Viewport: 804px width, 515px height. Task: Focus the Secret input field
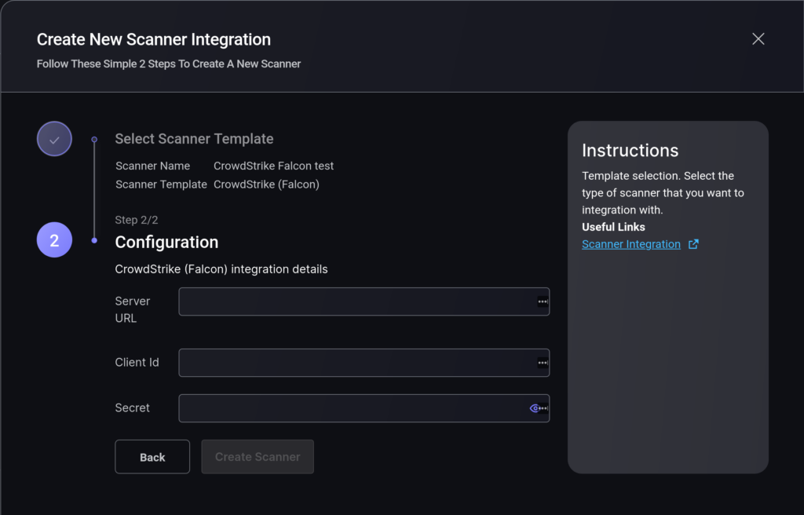364,408
